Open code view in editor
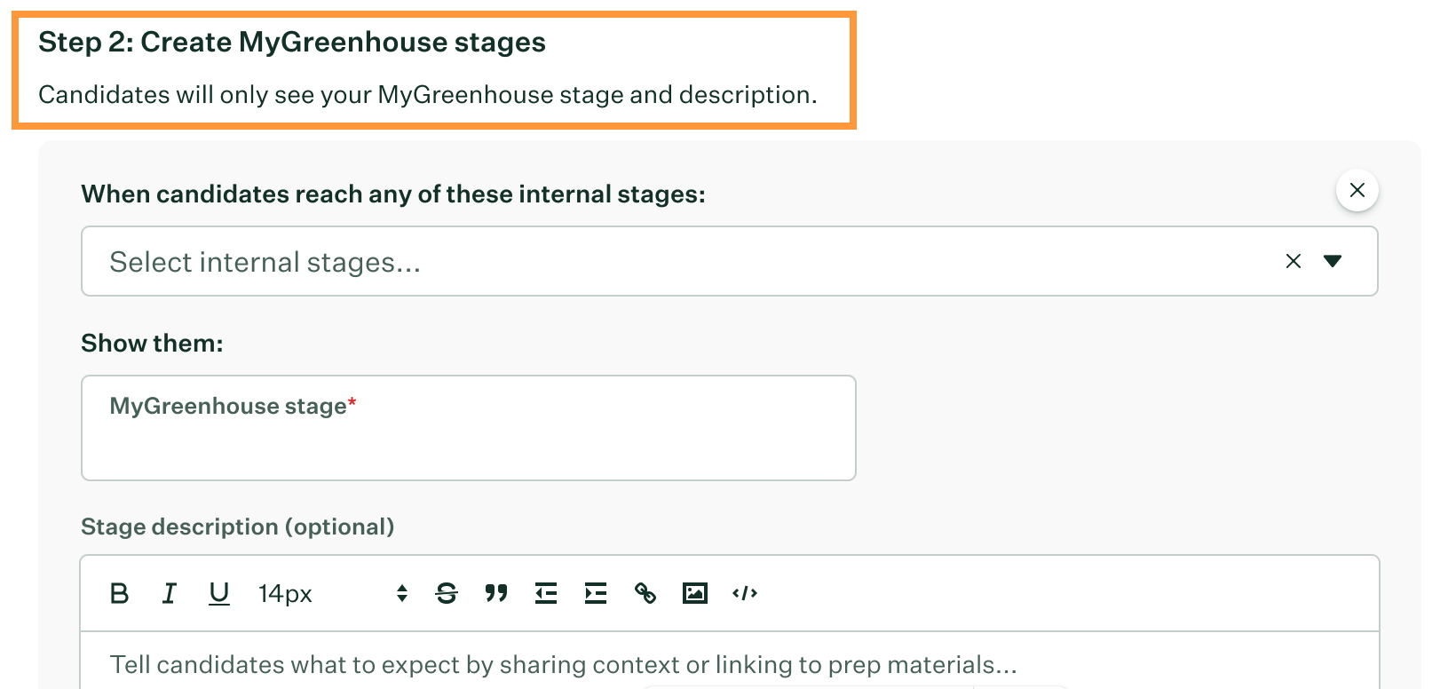 tap(745, 593)
